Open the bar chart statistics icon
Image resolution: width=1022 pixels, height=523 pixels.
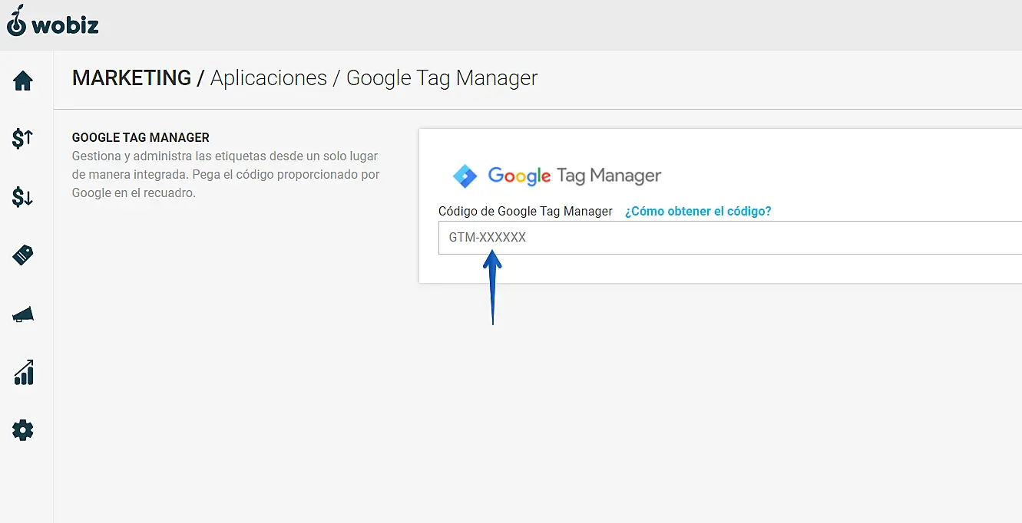pyautogui.click(x=23, y=373)
